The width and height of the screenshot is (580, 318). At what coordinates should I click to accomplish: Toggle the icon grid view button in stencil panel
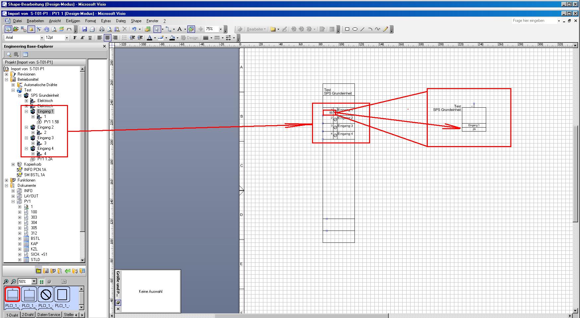pos(41,282)
